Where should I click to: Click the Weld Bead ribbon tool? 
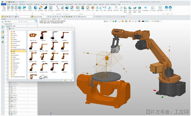[x=125, y=9]
